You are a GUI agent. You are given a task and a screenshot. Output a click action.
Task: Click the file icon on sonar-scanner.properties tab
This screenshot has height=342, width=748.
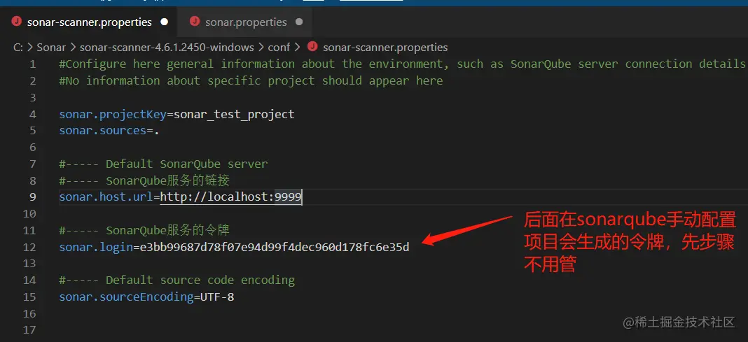(17, 22)
